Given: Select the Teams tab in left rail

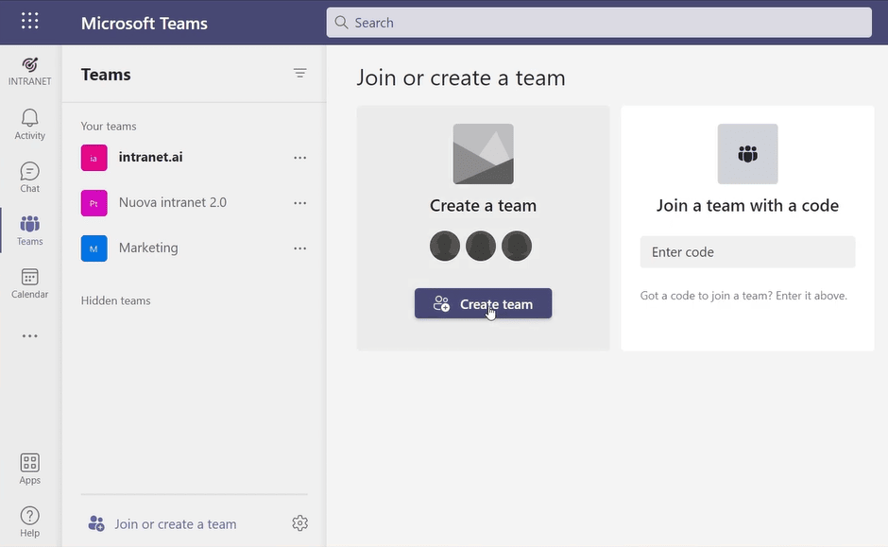Looking at the screenshot, I should [x=30, y=230].
